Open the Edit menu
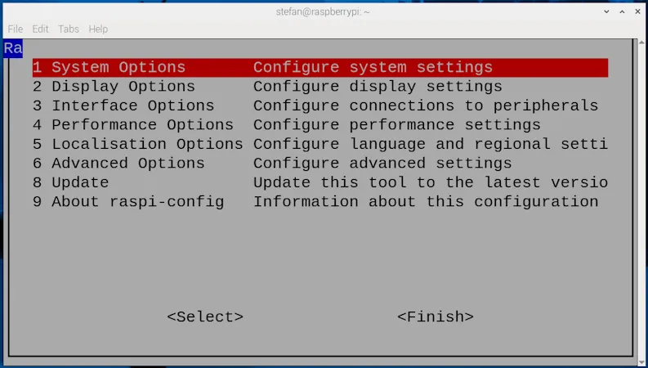648x368 pixels. coord(40,29)
